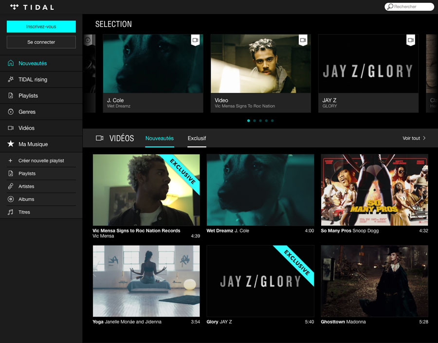Viewport: 438px width, 343px height.
Task: Click the Inscrivez-vous button
Action: (x=41, y=27)
